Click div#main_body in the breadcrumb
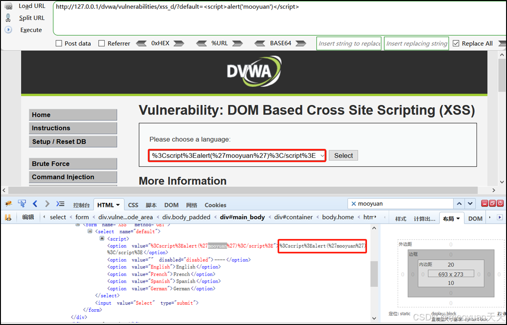 242,217
